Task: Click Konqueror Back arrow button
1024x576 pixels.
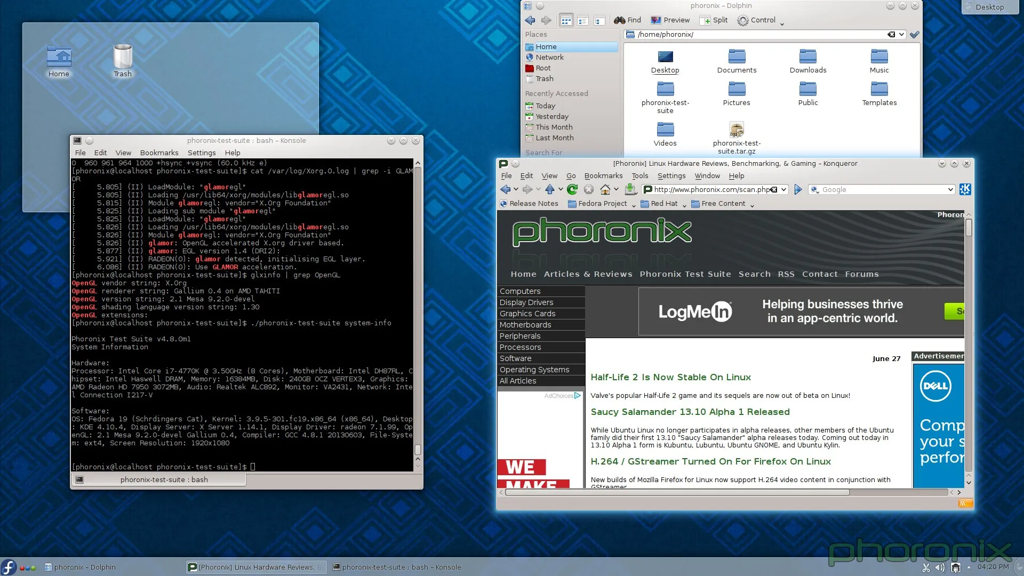Action: pyautogui.click(x=505, y=189)
